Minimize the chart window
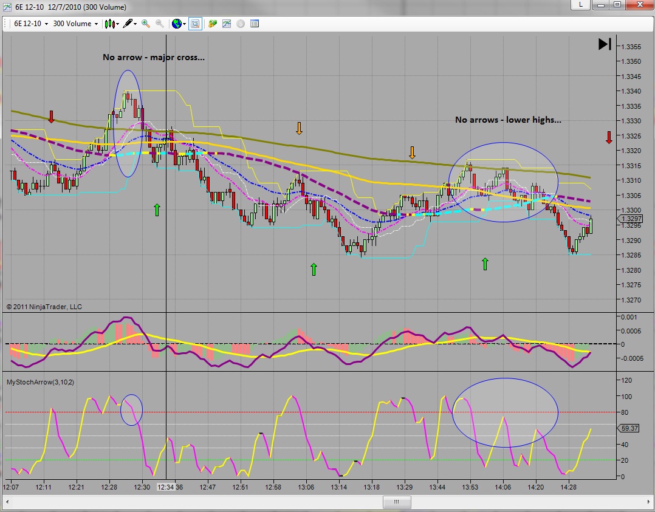 [x=601, y=5]
